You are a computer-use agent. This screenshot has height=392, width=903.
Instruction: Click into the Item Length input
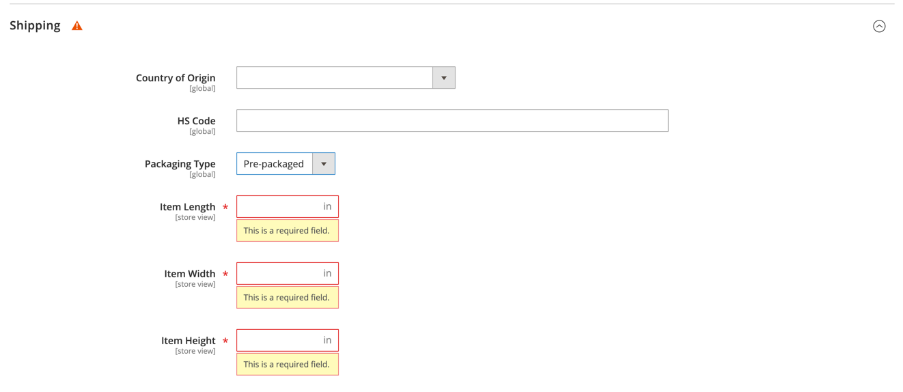point(288,207)
